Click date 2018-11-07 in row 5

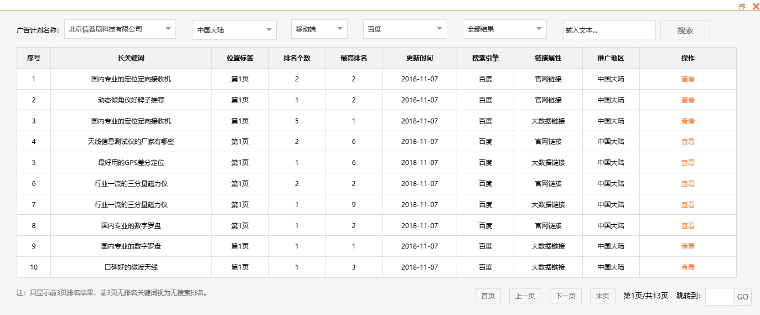coord(420,163)
